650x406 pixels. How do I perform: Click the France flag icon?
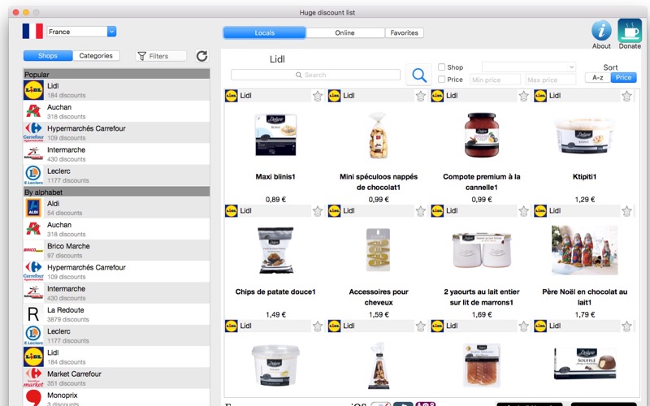(32, 31)
